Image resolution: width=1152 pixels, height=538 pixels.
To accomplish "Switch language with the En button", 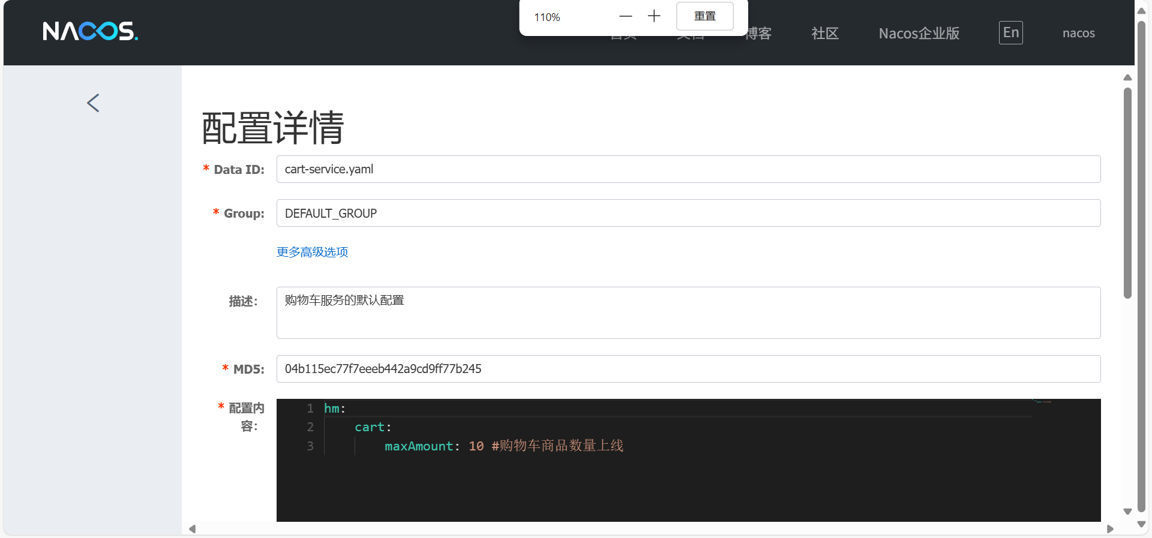I will click(1011, 32).
